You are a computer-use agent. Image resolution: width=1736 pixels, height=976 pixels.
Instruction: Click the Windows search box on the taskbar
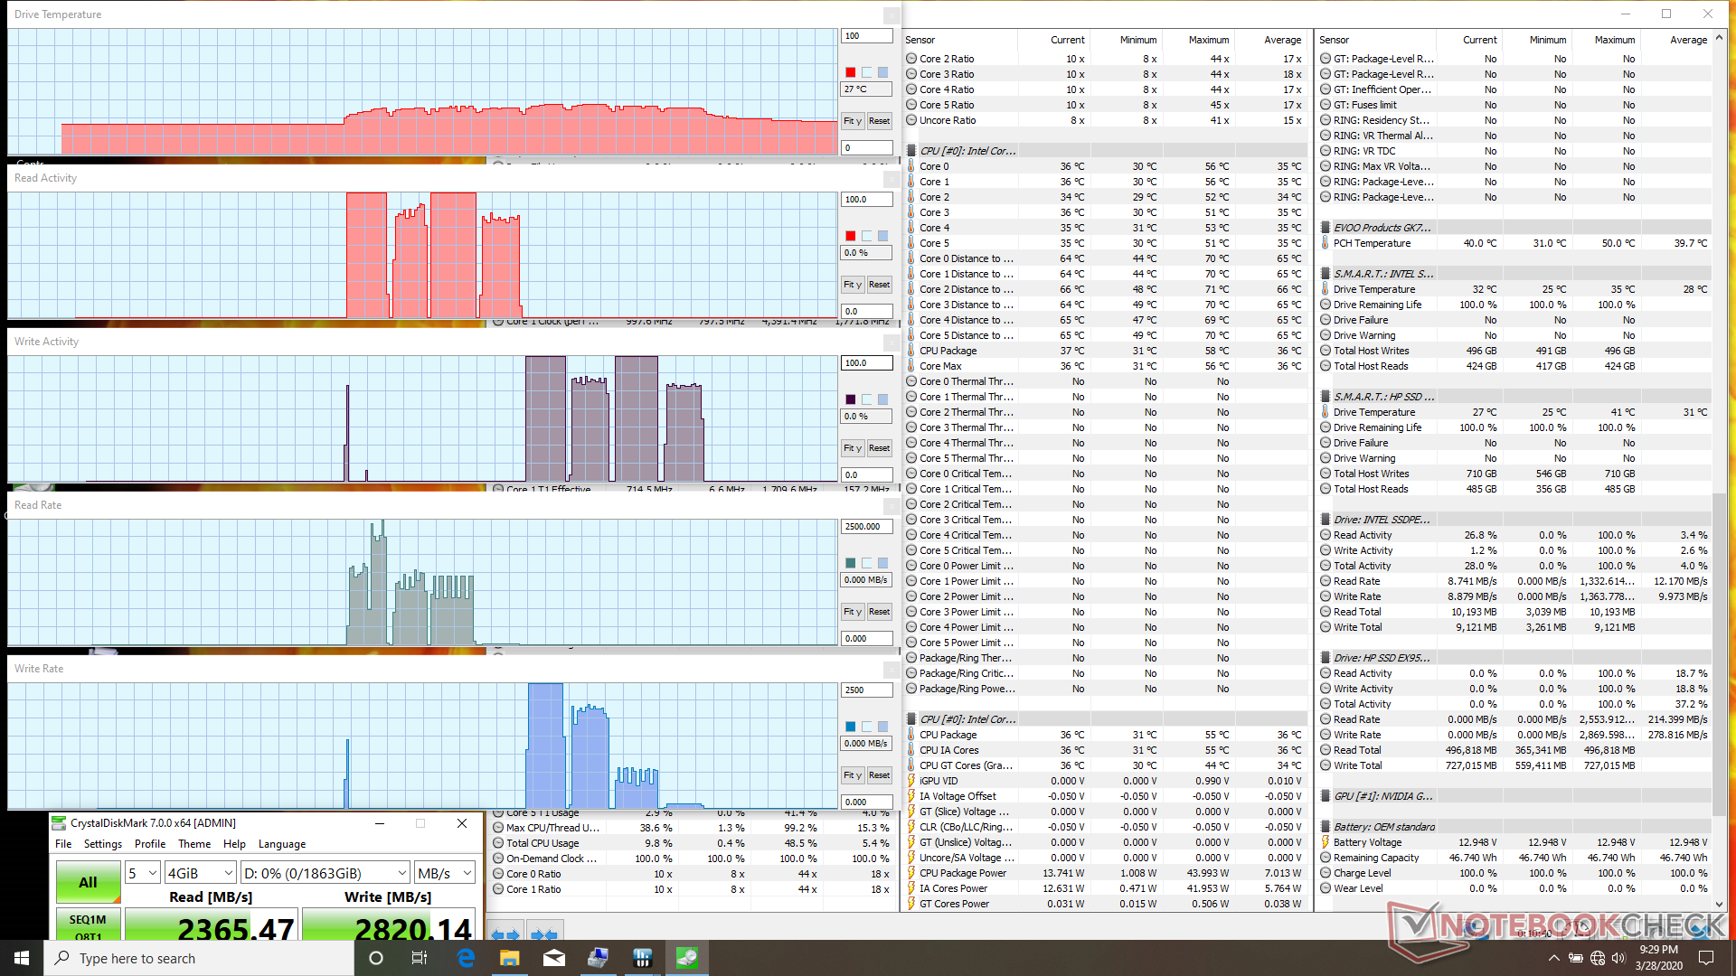coord(199,958)
